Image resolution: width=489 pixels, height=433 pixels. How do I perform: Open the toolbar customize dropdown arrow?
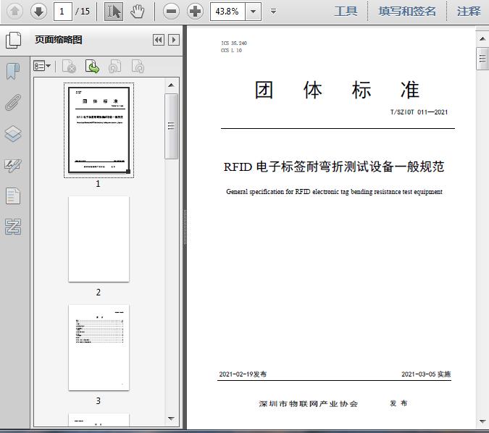pyautogui.click(x=274, y=12)
